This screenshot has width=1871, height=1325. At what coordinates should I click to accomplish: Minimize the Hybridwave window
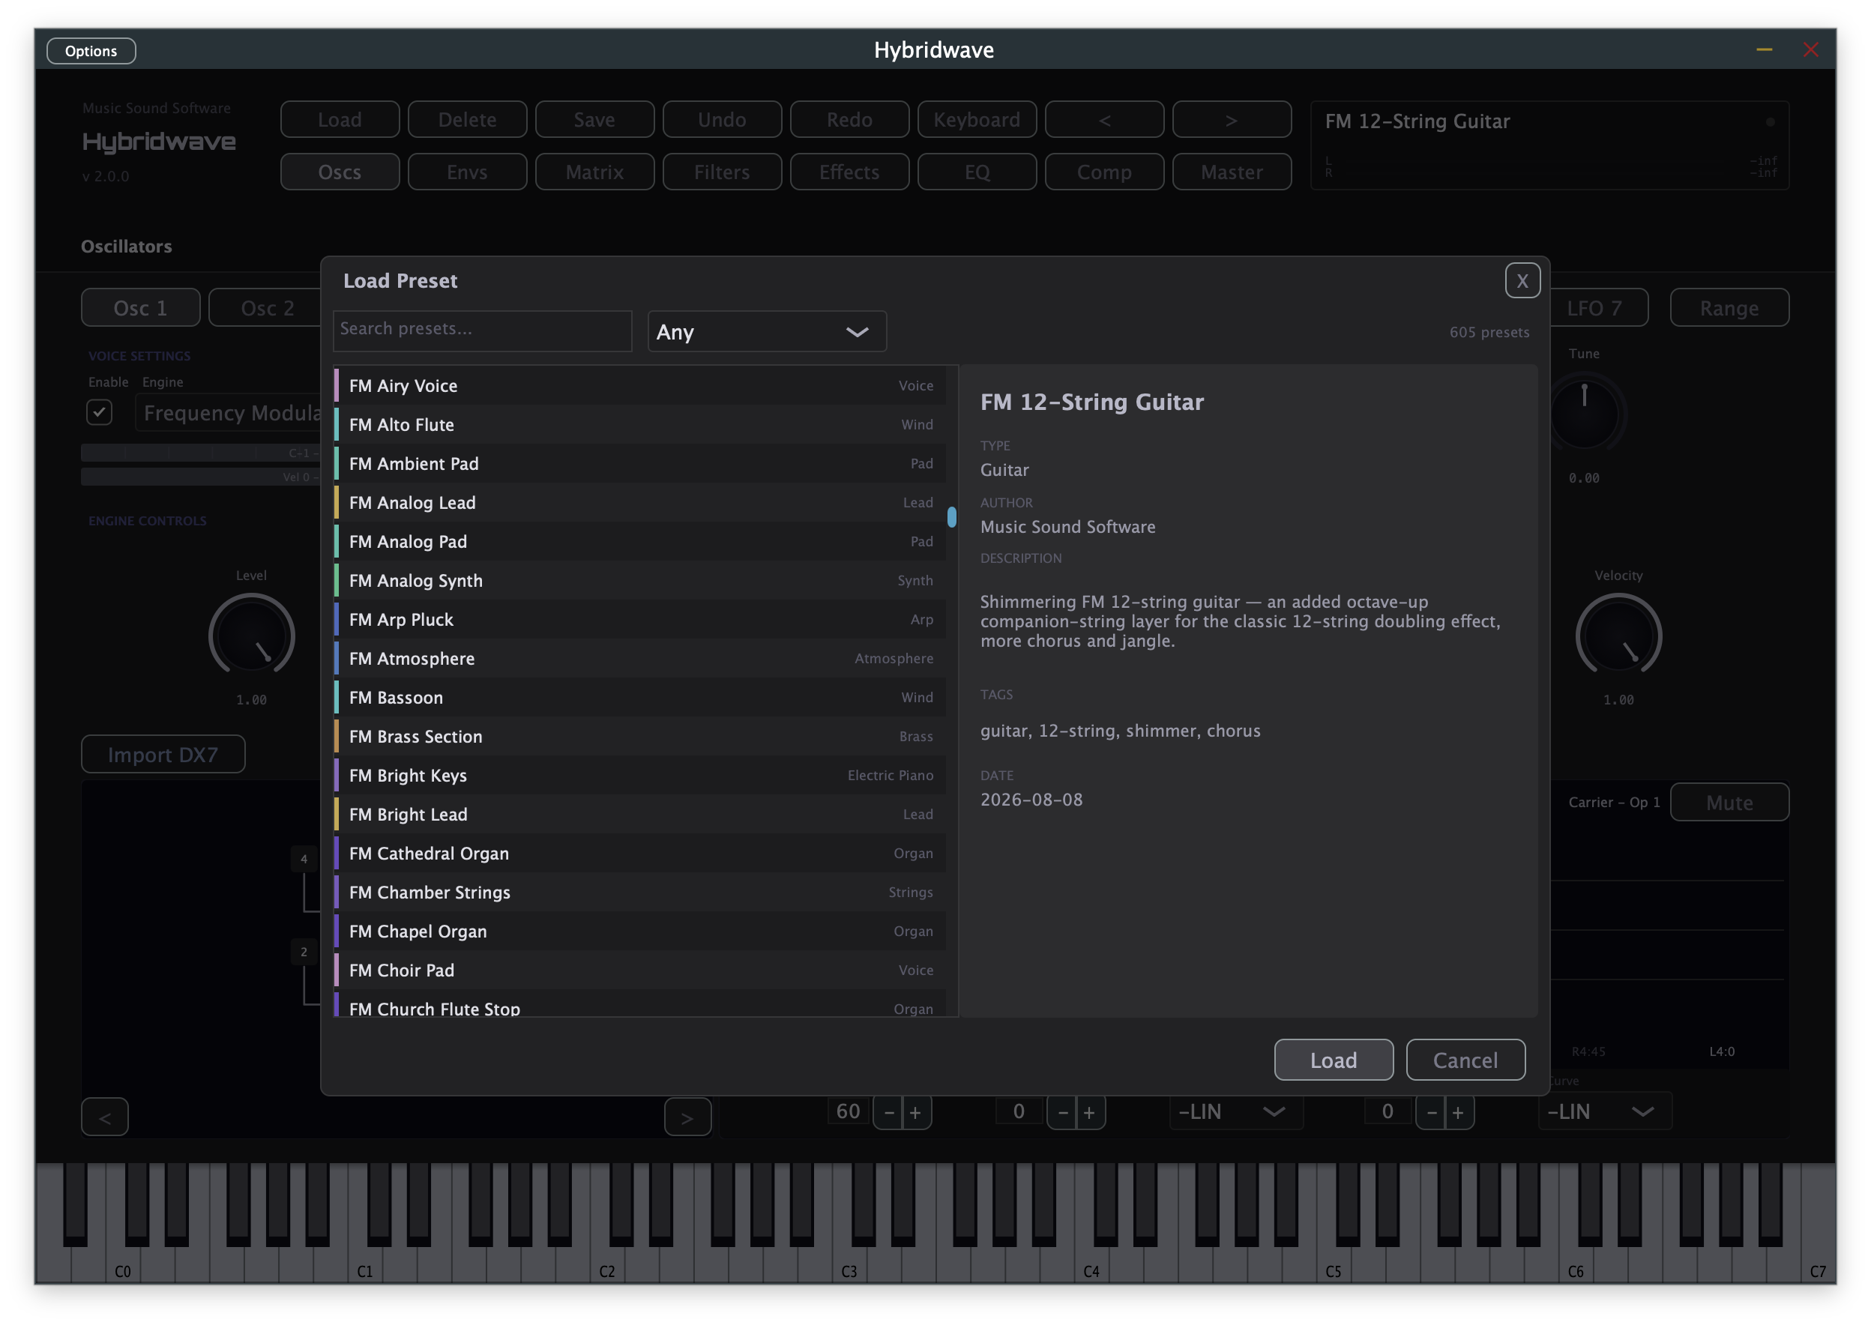(1763, 50)
